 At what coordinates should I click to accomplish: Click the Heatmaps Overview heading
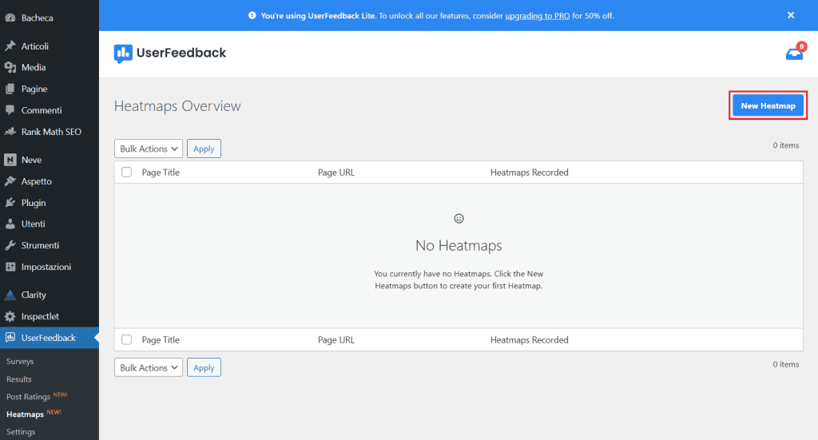tap(177, 106)
